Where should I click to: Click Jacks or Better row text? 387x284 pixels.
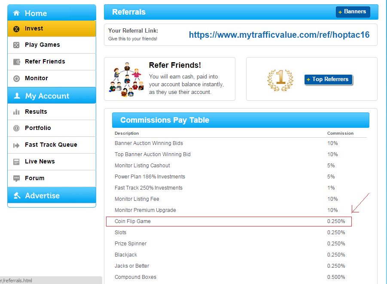click(132, 266)
